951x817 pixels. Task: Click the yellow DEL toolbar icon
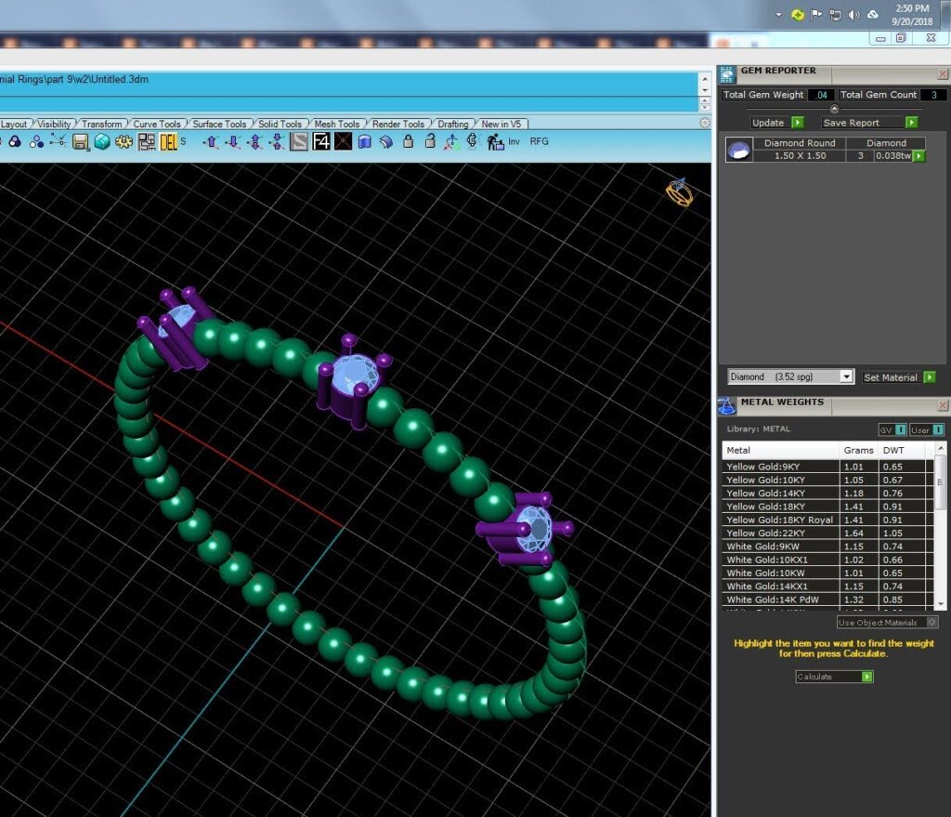tap(168, 142)
